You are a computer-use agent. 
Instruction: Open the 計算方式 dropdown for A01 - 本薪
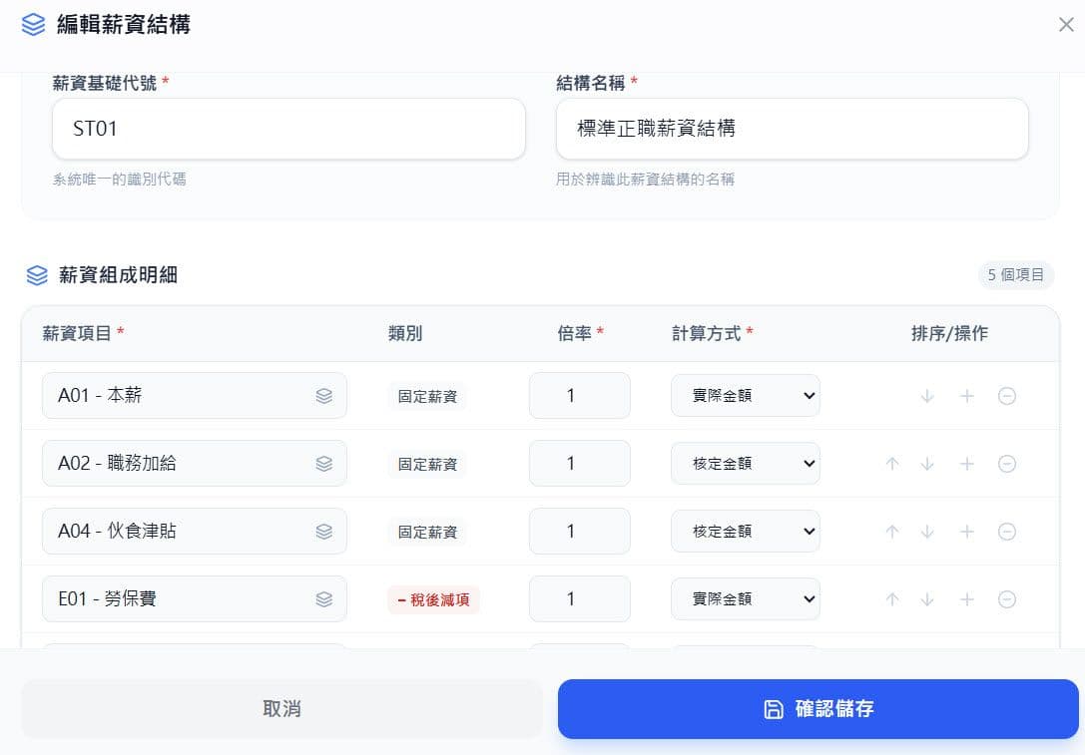746,395
